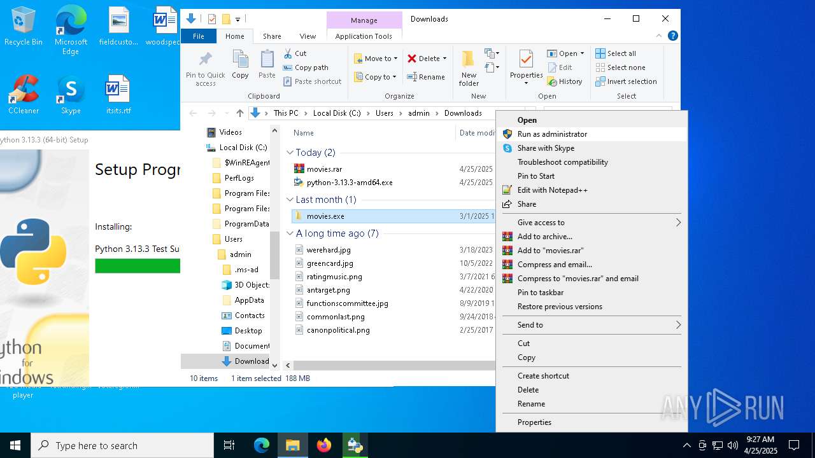Choose Add to archive... menu entry
Image resolution: width=815 pixels, height=458 pixels.
pyautogui.click(x=592, y=237)
